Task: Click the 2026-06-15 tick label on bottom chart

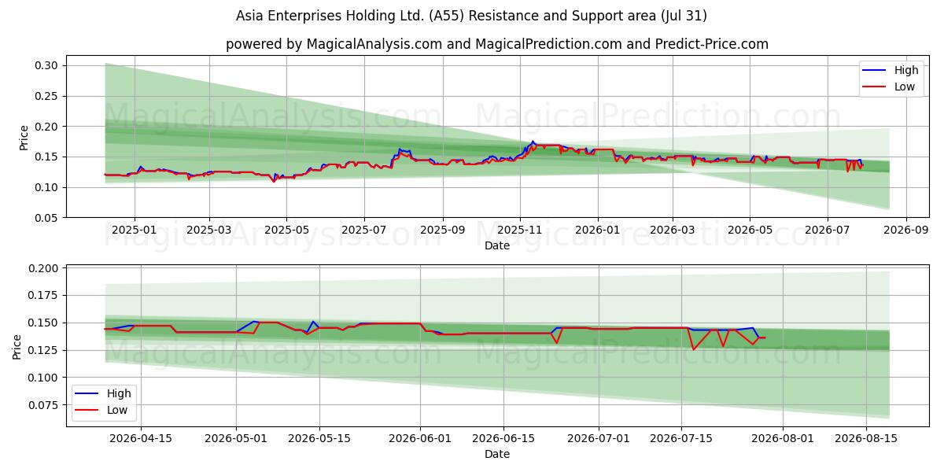Action: pos(503,439)
